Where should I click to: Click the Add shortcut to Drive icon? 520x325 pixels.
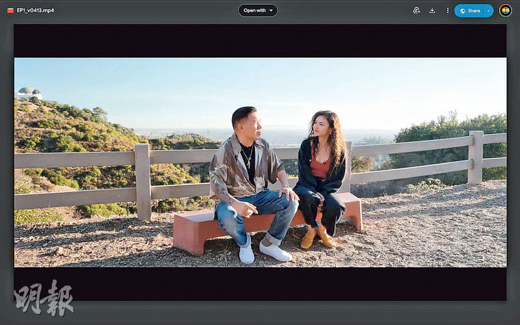(417, 10)
